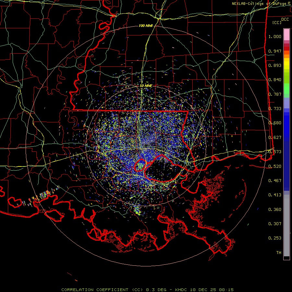Viewport: 292px width, 292px height.
Task: Click the 0.947 color scale label
Action: [275, 51]
